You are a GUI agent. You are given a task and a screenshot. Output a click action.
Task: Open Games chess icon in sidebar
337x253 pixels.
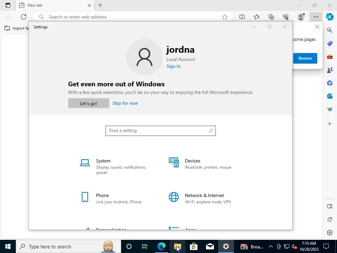coord(329,70)
